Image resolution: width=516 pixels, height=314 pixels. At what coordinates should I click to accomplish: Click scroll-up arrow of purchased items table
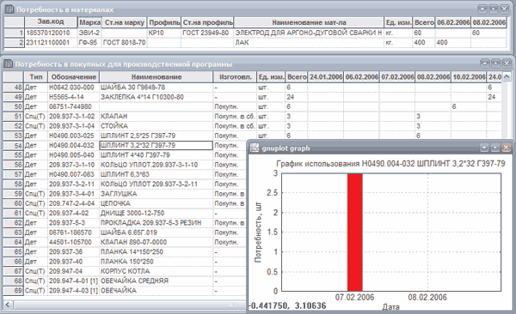pos(507,76)
